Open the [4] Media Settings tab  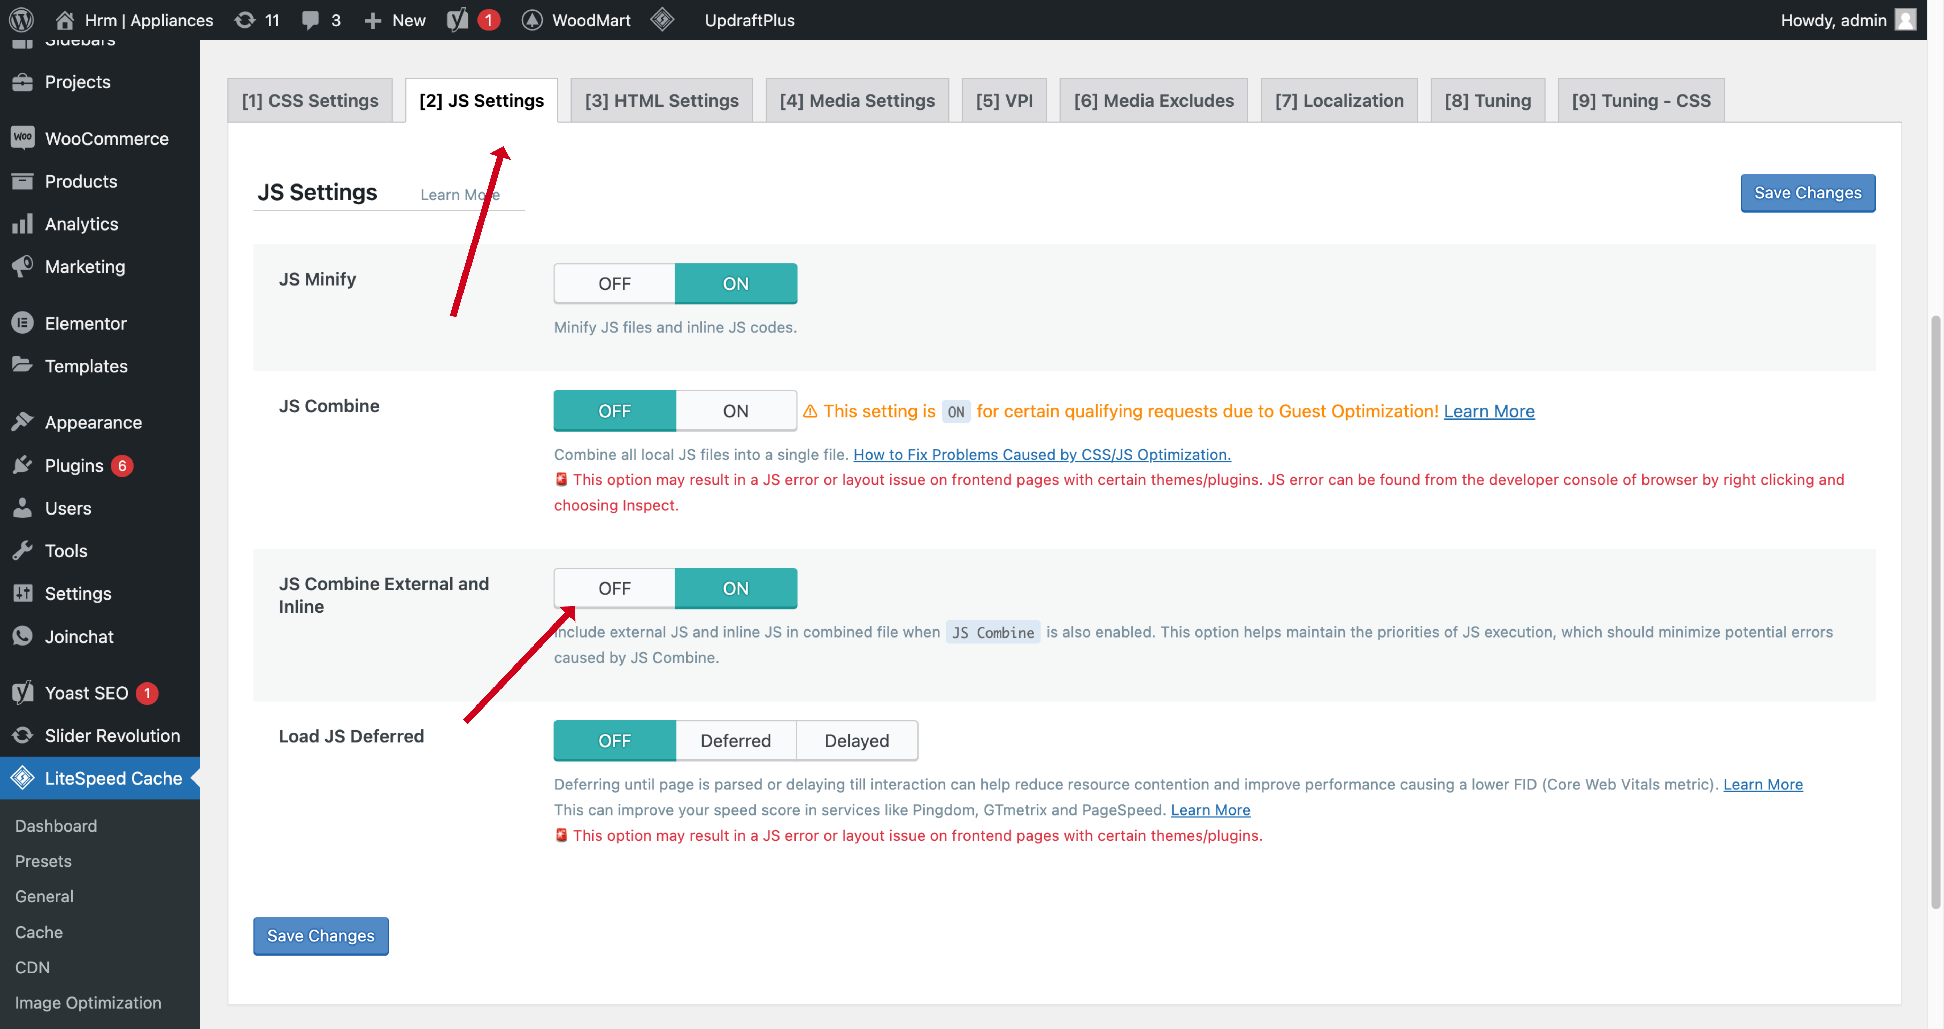point(857,101)
